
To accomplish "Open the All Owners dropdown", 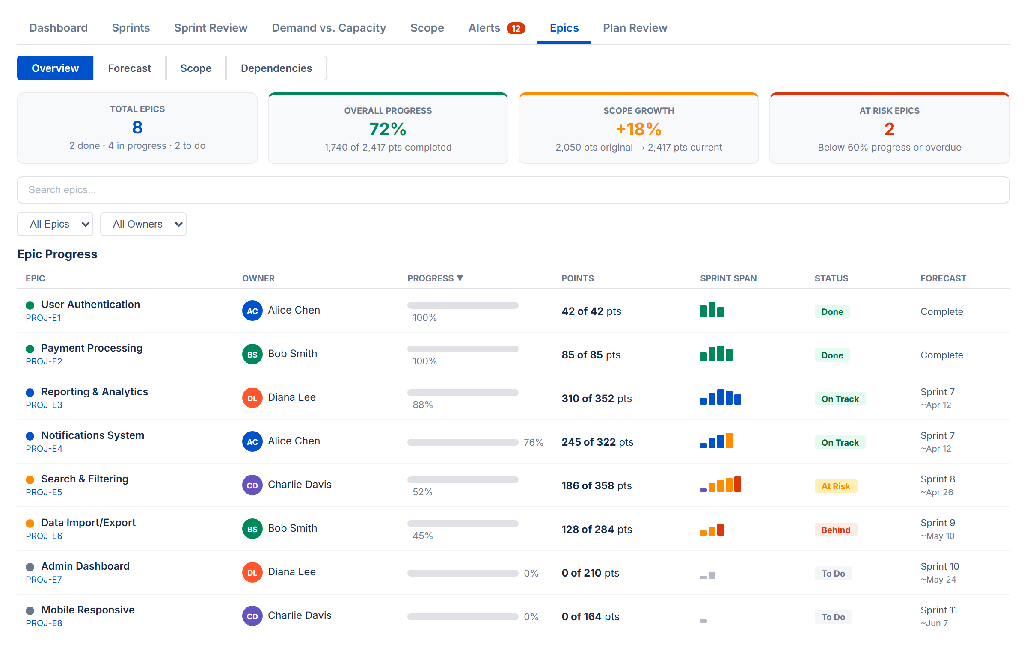I will click(x=143, y=224).
